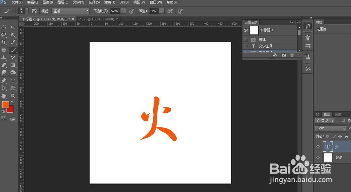Select the Crop tool
Screen dimensions: 351x192
pyautogui.click(x=4, y=42)
